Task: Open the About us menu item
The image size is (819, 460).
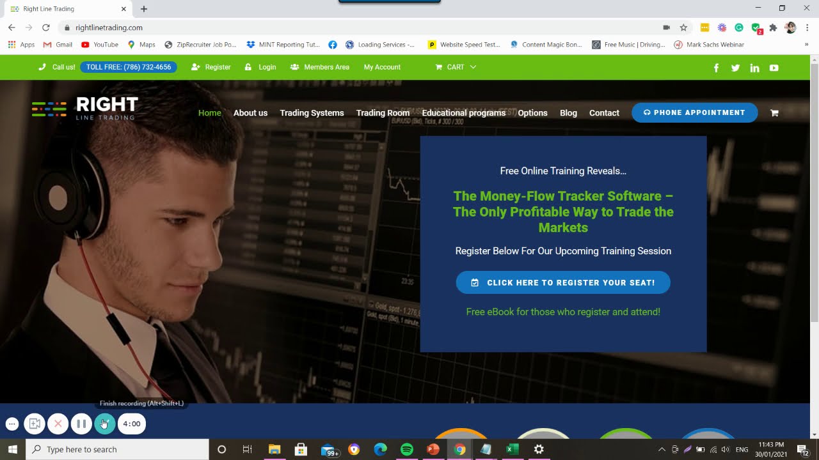Action: coord(250,113)
